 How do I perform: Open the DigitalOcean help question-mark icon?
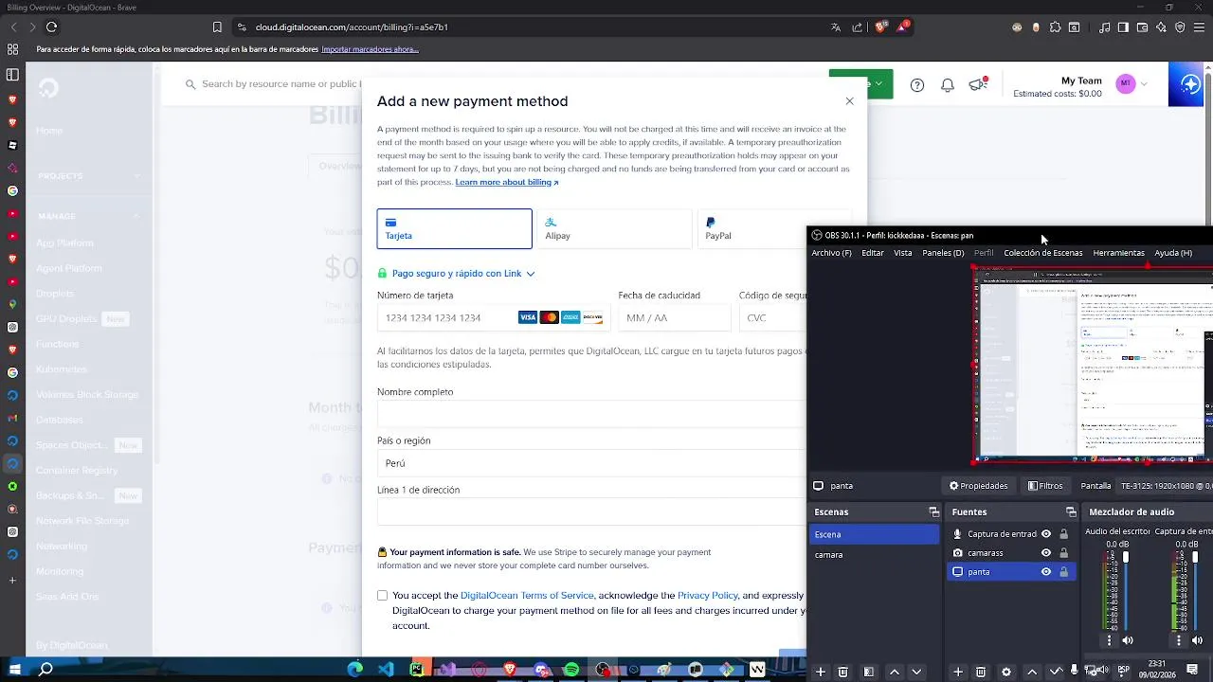coord(917,85)
